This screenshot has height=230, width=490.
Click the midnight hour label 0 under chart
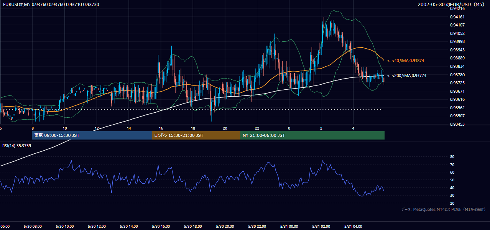pyautogui.click(x=289, y=128)
